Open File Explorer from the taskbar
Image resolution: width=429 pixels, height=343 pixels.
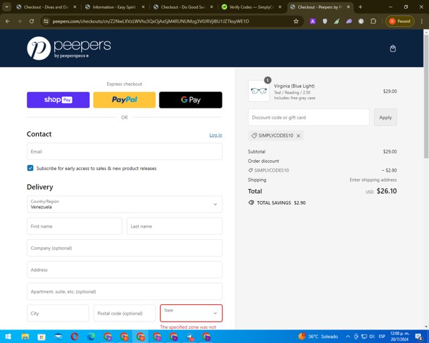pos(25,336)
